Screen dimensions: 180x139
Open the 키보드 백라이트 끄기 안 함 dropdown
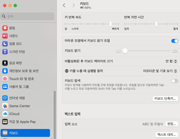coord(171,61)
